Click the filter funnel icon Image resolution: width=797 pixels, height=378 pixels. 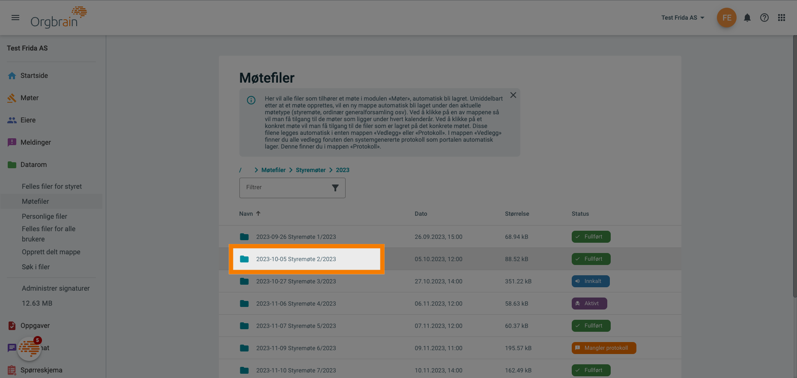tap(335, 188)
